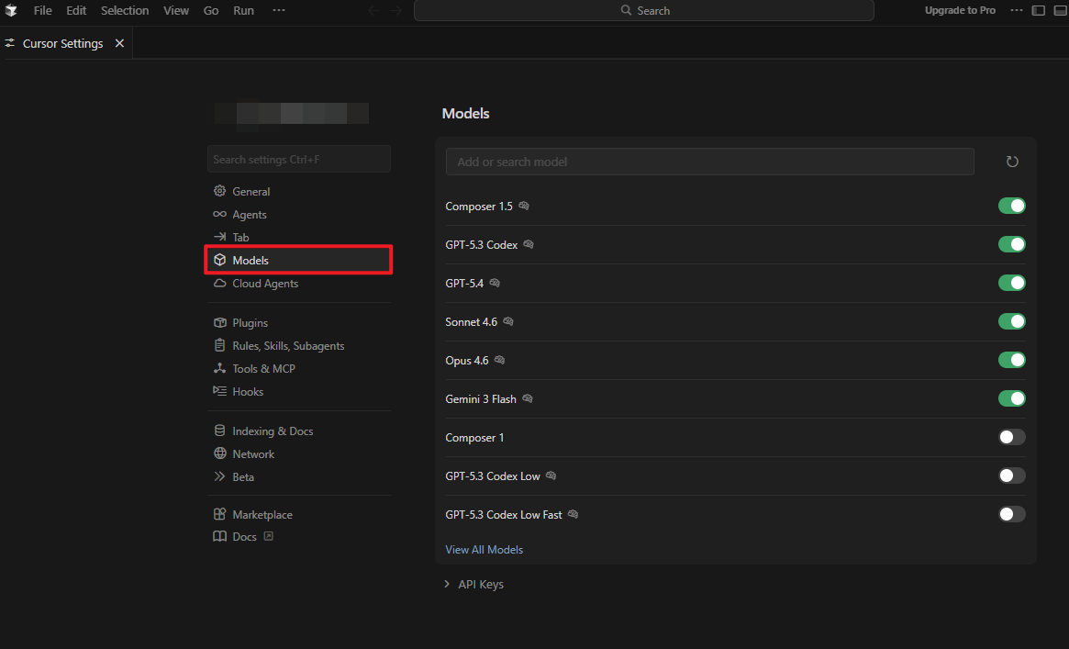The height and width of the screenshot is (649, 1069).
Task: Click the General gear icon in sidebar
Action: (219, 191)
